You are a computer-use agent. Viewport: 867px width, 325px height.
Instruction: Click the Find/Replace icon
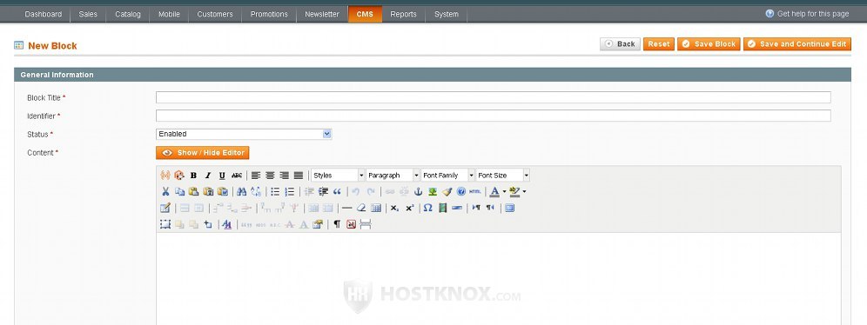tap(255, 191)
